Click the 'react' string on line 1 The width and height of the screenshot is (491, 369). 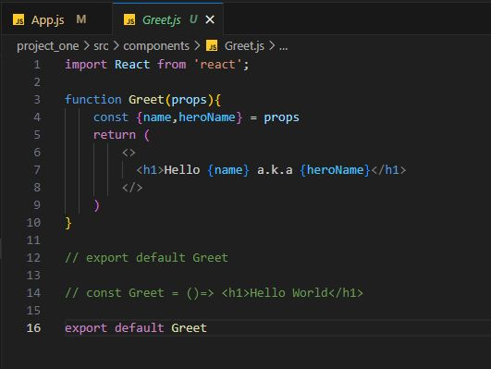217,65
